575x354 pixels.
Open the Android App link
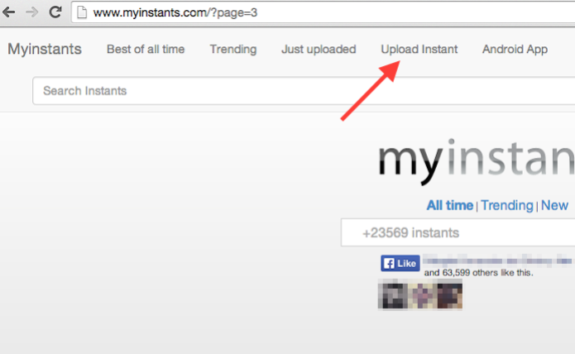click(515, 49)
